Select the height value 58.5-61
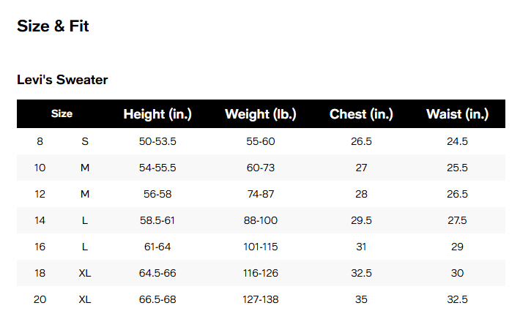 click(157, 220)
